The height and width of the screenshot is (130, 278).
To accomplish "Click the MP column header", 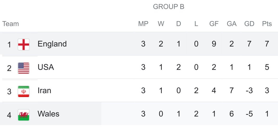I will click(x=143, y=24).
